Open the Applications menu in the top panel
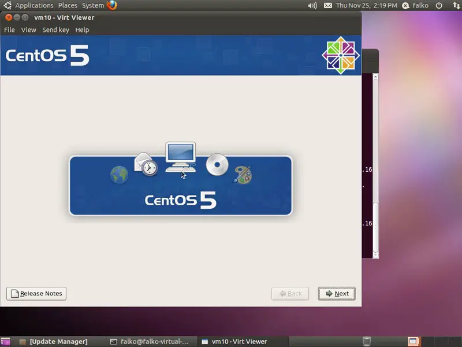 (x=34, y=5)
